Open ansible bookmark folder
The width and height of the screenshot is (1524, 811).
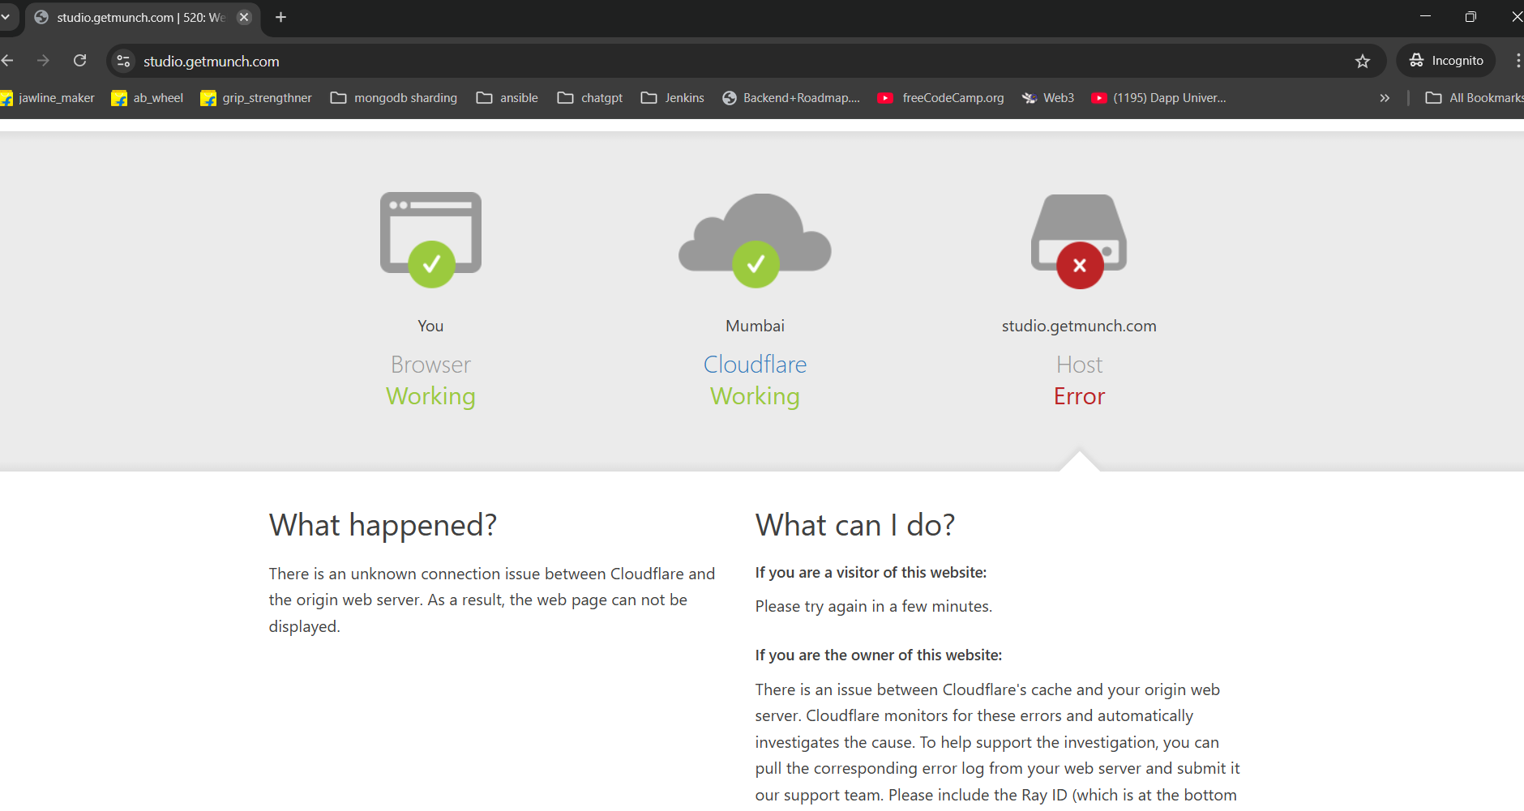[x=507, y=98]
